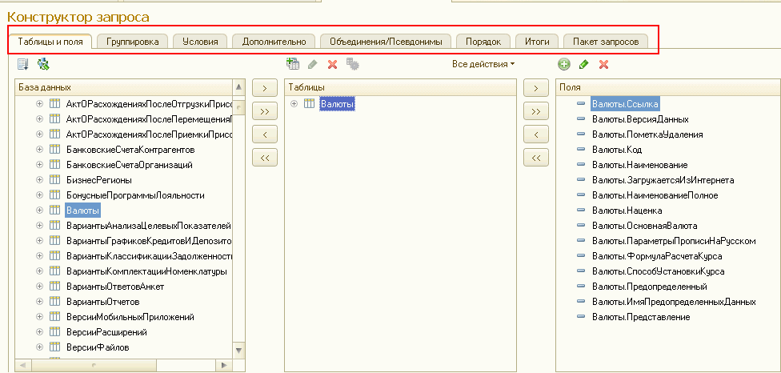
Task: Select the Порядок tab
Action: click(x=483, y=42)
